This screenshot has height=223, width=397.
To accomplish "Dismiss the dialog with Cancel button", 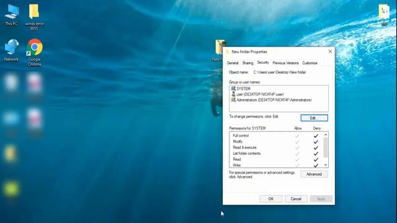I will pos(296,199).
